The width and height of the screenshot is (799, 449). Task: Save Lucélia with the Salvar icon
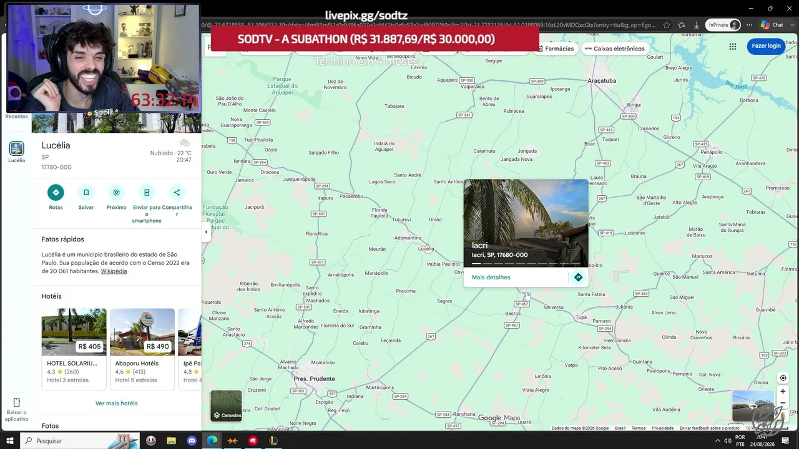(86, 193)
